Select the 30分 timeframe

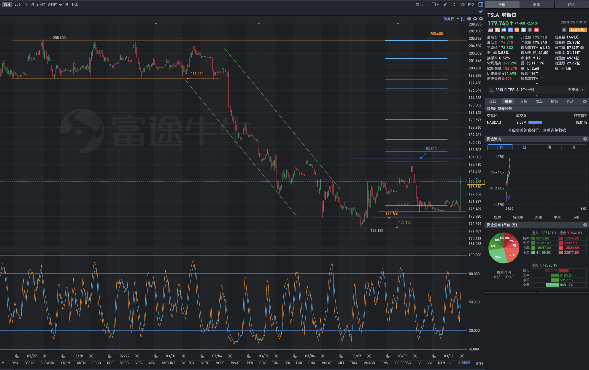(x=18, y=4)
